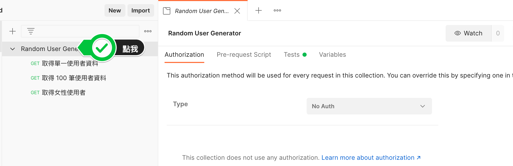Click the collection icon in the open tab
Viewport: 513px width, 166px height.
(167, 11)
